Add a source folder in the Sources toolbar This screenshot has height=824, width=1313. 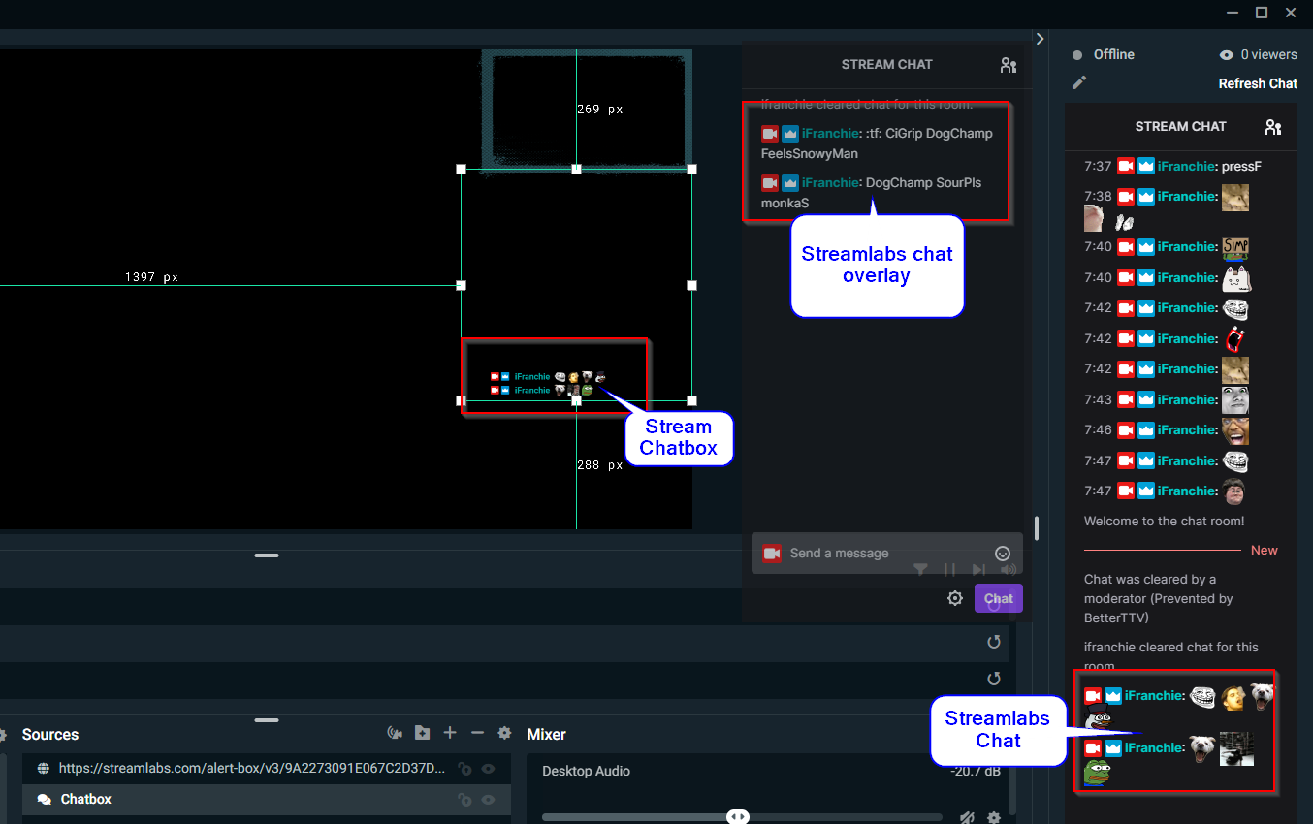(x=422, y=733)
